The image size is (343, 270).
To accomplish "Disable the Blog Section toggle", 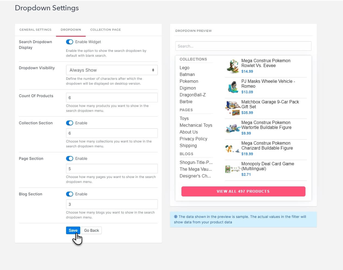I will [70, 194].
